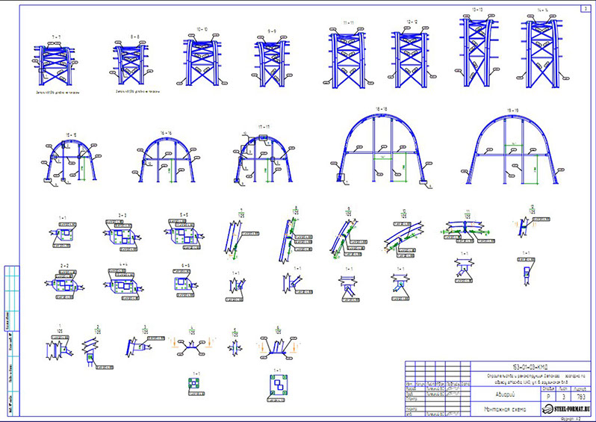Select the 18-18 arch section drawing

382,147
